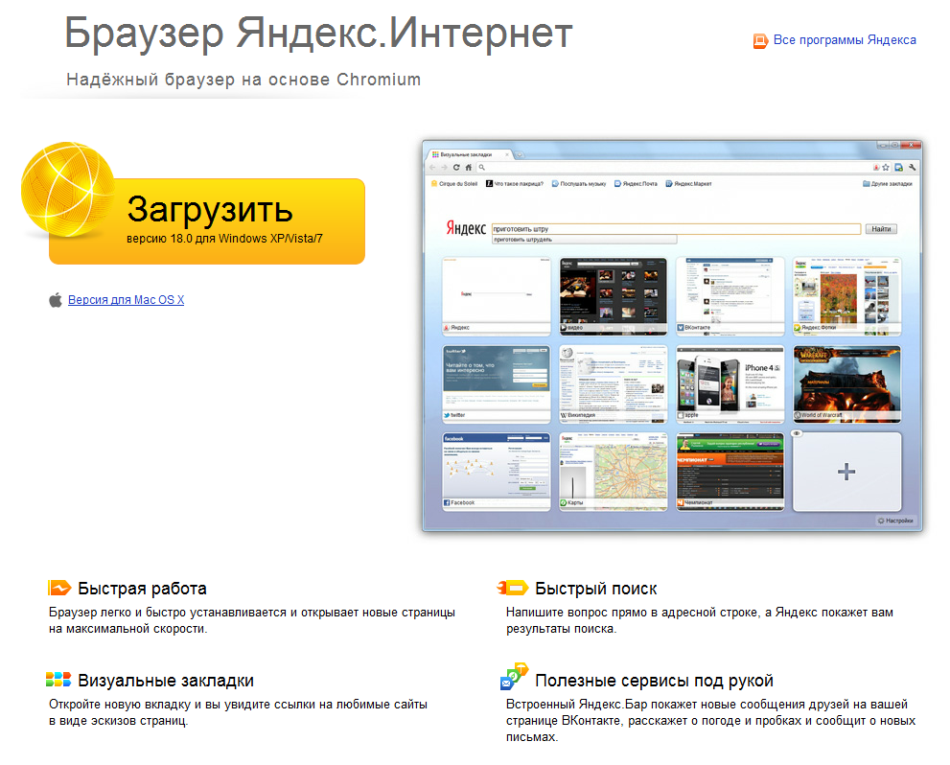Open the twitter visual bookmark thumbnail
Image resolution: width=950 pixels, height=765 pixels.
[x=497, y=383]
